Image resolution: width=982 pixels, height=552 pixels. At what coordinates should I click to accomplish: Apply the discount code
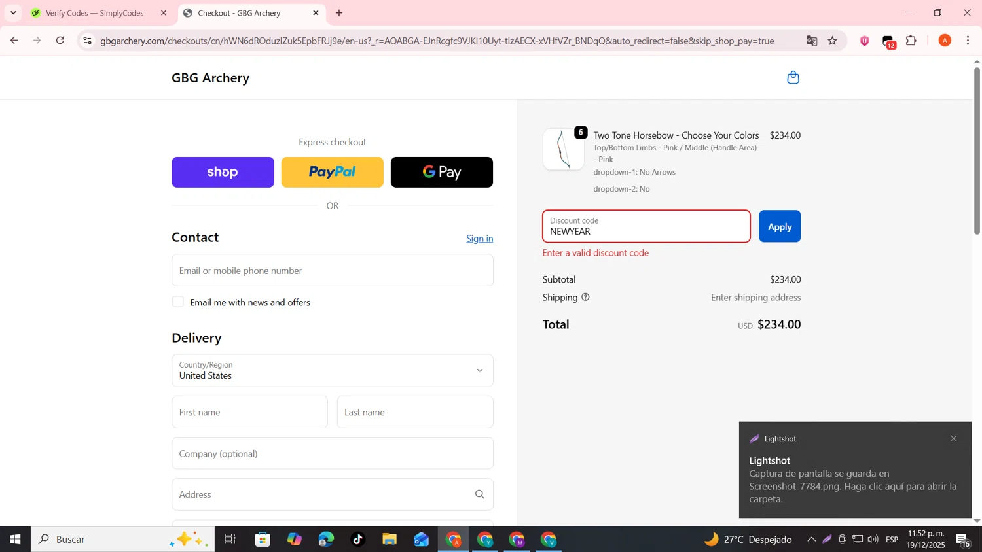(x=780, y=226)
